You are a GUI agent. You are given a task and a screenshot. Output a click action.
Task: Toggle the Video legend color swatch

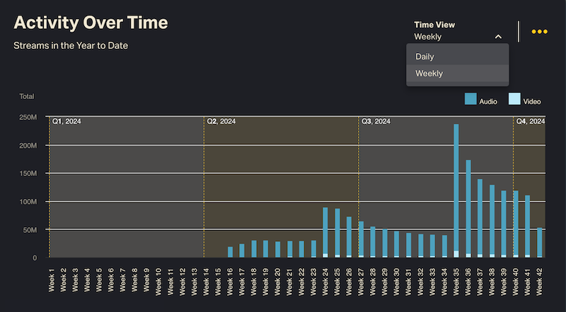coord(514,100)
